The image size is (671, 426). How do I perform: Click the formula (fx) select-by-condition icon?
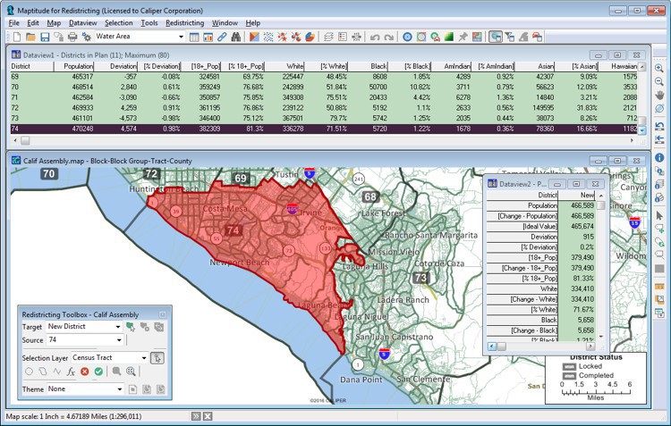[x=71, y=372]
